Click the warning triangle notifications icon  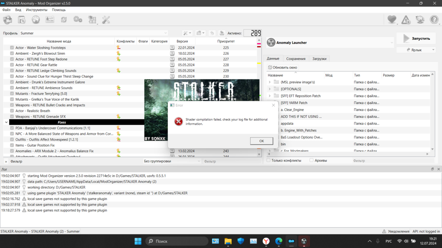pos(406,19)
